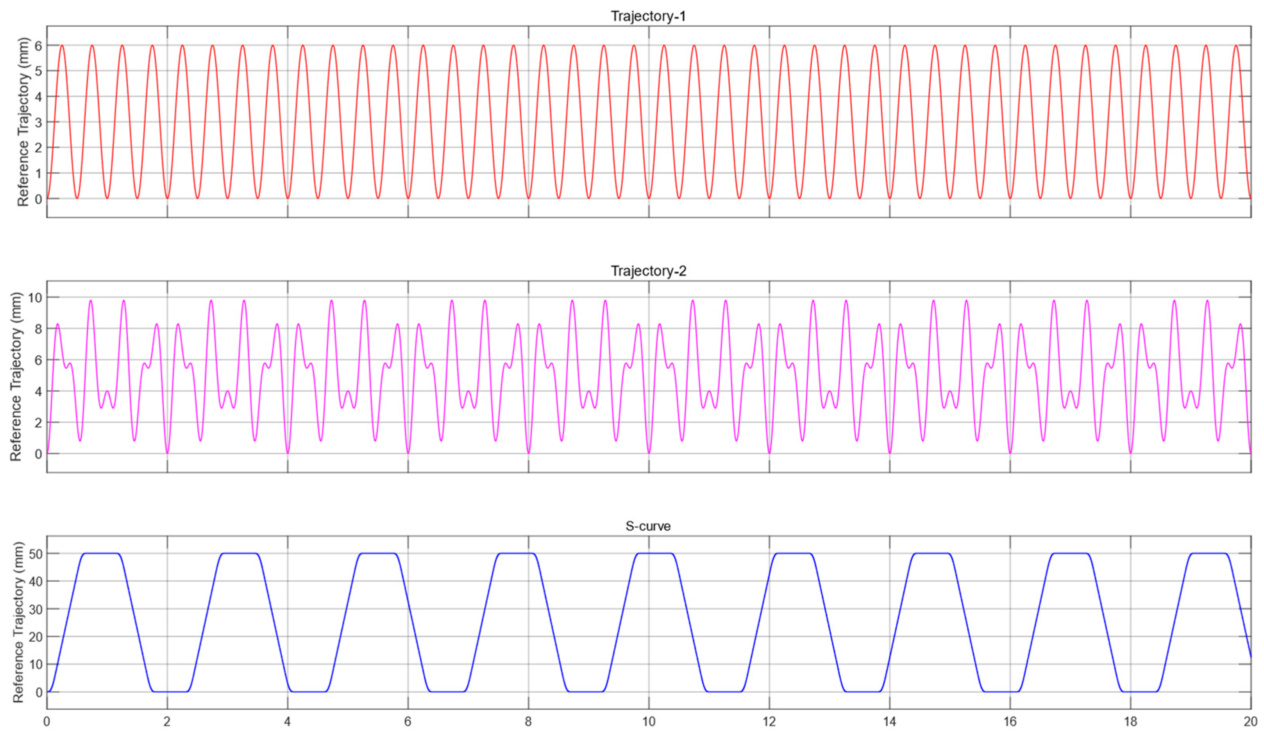Click first blue S-curve plateau at 50 mm
1264x739 pixels.
point(101,553)
